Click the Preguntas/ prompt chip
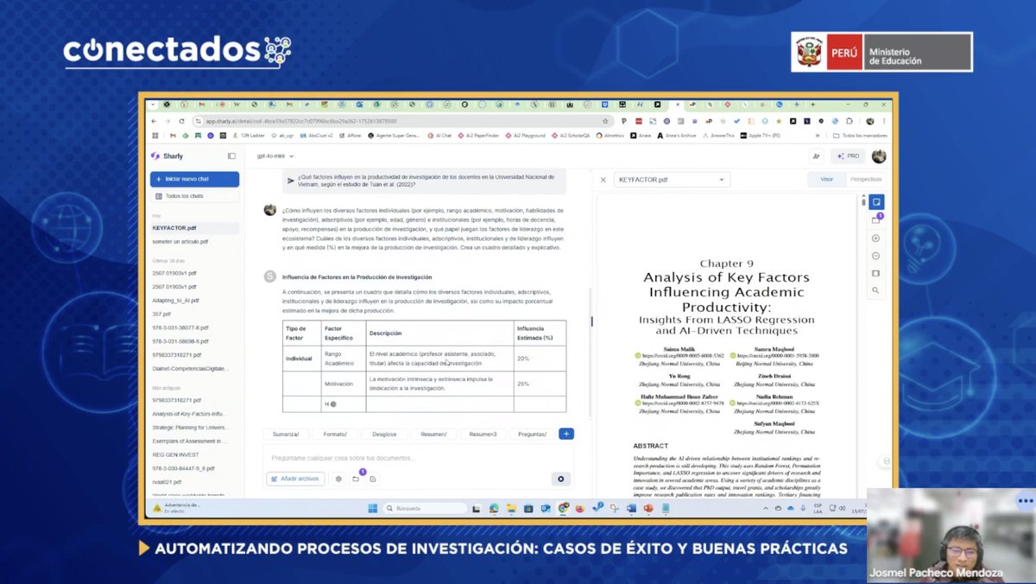 [532, 434]
